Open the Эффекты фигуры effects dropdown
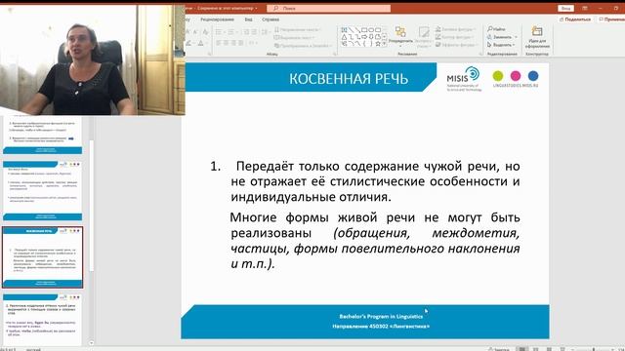625x351 pixels. (455, 45)
